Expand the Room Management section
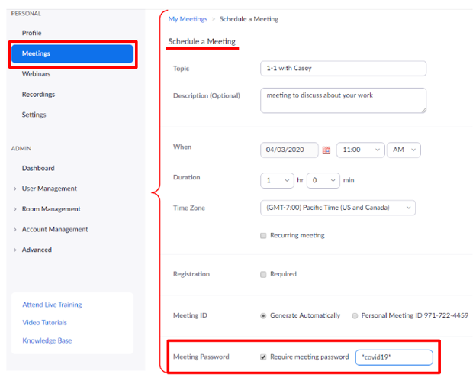Screen dimensions: 476x384 coord(50,209)
